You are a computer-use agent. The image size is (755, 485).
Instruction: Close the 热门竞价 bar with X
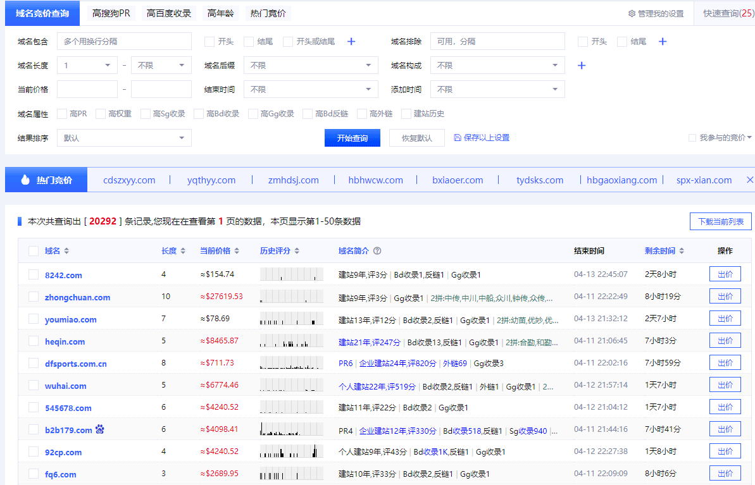point(750,180)
